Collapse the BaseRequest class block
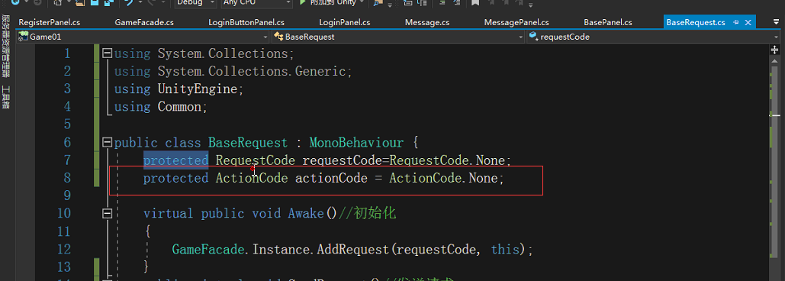The height and width of the screenshot is (281, 785). coord(107,143)
